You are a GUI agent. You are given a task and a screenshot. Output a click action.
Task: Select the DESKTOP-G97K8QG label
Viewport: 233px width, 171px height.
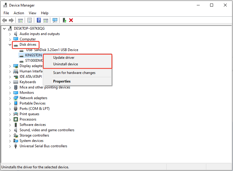point(29,28)
